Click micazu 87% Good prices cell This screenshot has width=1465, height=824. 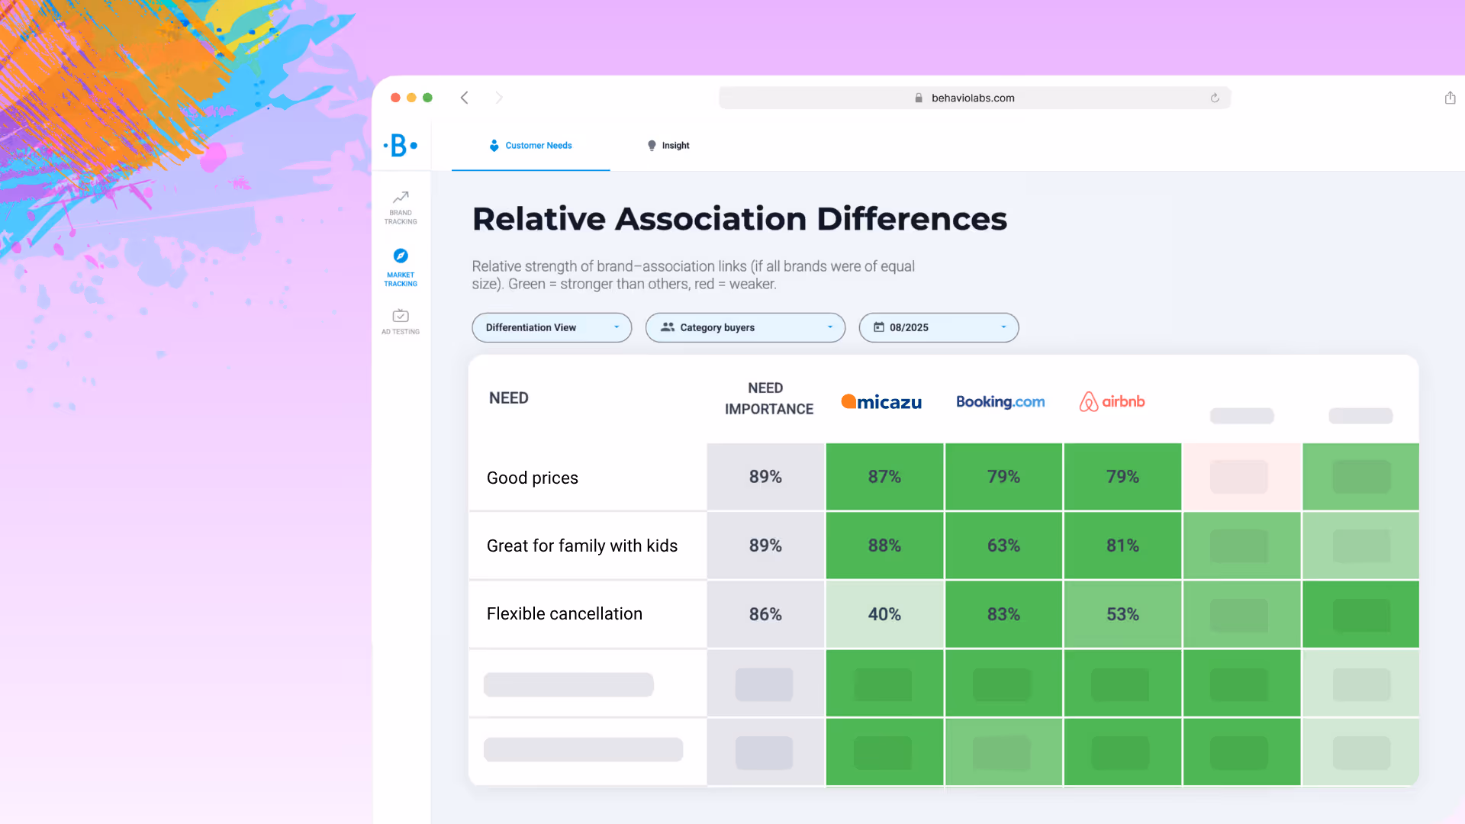884,477
